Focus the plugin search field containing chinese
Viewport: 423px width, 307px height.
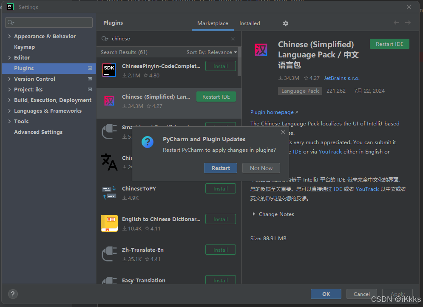pos(169,39)
